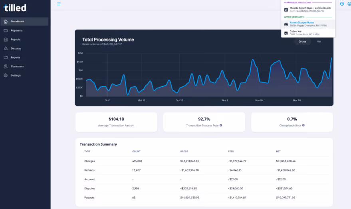Click the refunds fees -$4,046.10 cell
The height and width of the screenshot is (209, 351).
click(x=234, y=170)
